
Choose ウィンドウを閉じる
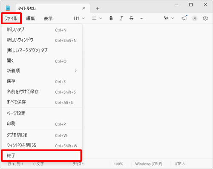pos(42,146)
